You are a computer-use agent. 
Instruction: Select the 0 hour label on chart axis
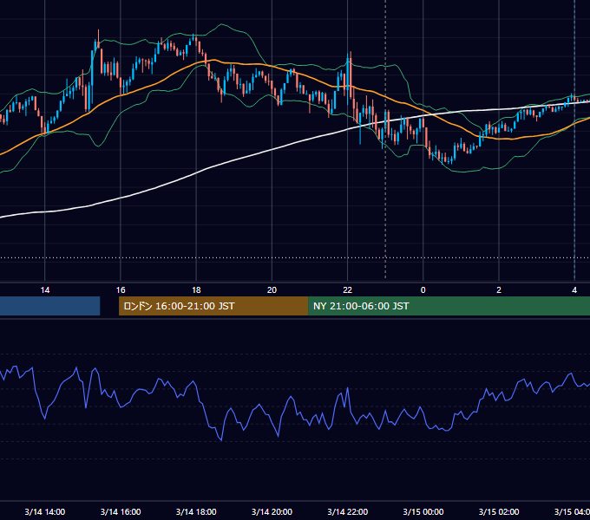point(423,290)
